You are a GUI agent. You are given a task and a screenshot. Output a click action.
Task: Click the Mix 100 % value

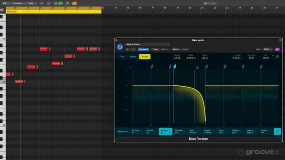click(x=266, y=58)
